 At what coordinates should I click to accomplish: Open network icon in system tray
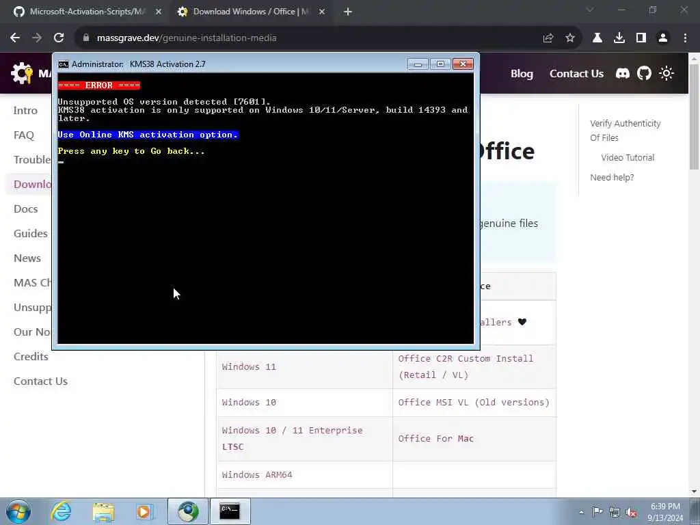(615, 512)
